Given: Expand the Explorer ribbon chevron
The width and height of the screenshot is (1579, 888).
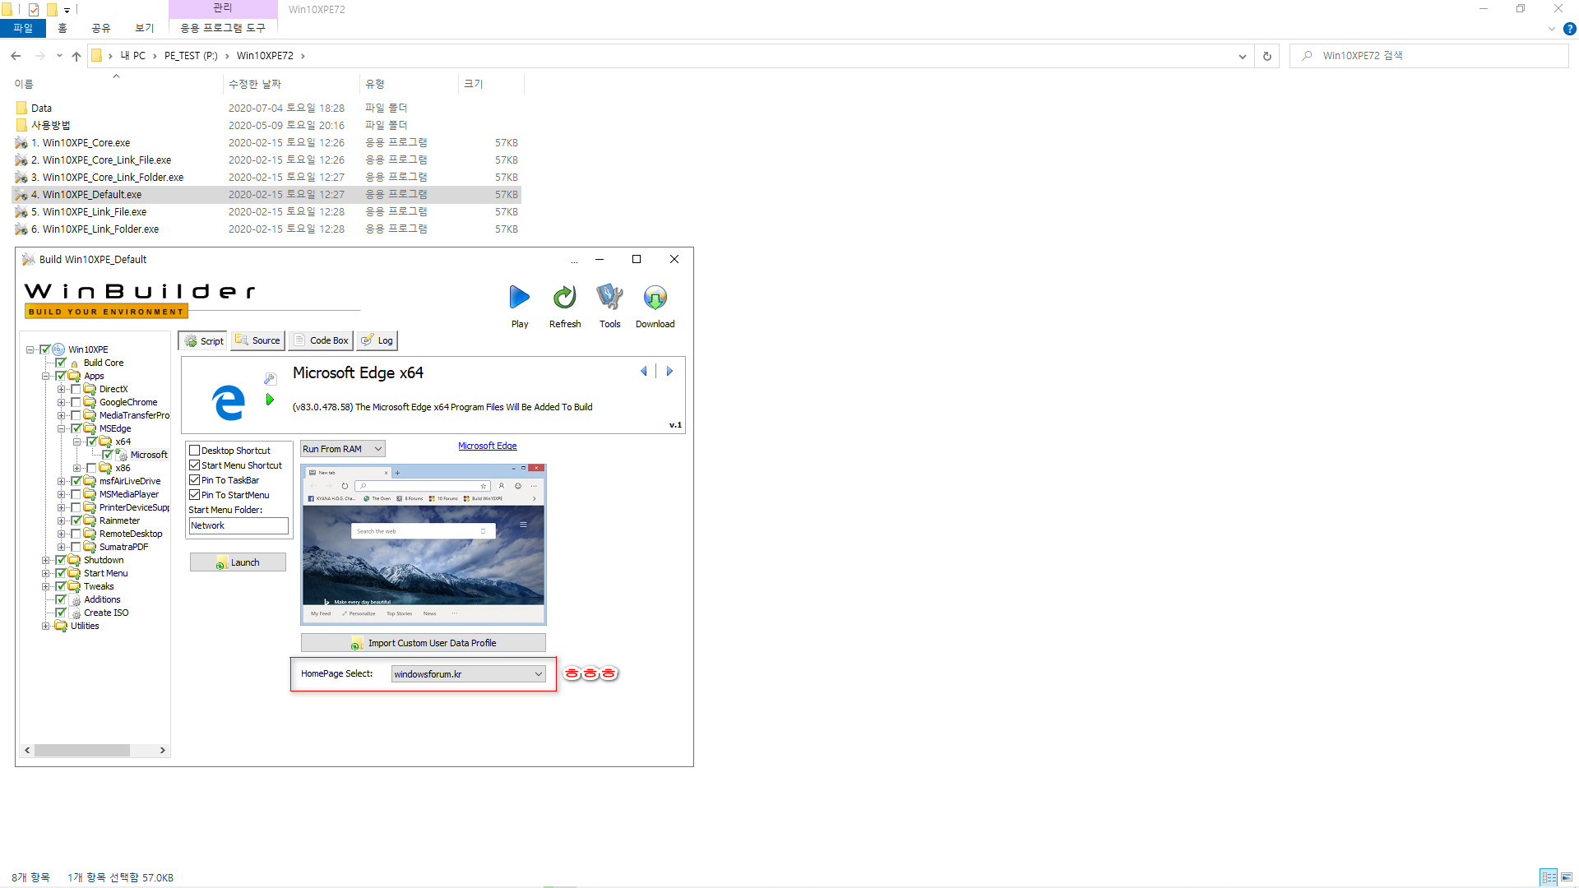Looking at the screenshot, I should pos(1552,29).
